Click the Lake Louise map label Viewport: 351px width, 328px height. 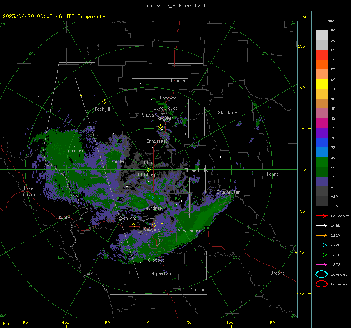click(x=30, y=191)
